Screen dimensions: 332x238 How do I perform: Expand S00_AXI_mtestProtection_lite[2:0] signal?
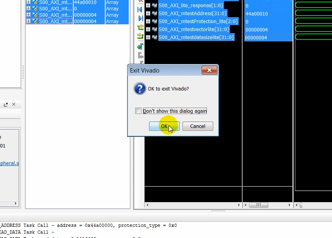coord(148,22)
